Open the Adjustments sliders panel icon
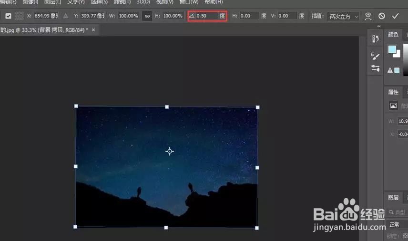 (x=375, y=68)
